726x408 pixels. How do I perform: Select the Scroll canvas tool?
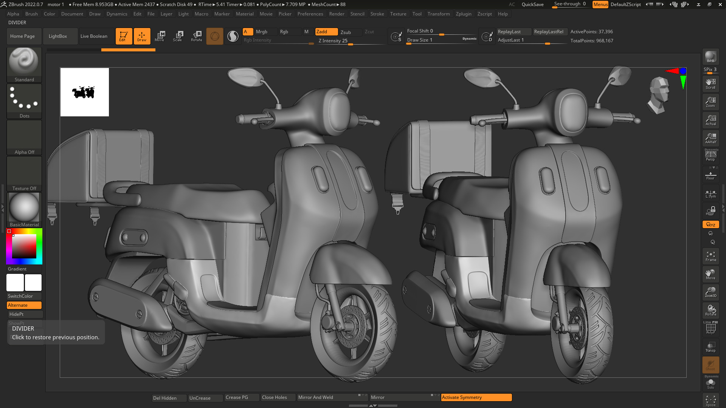pyautogui.click(x=711, y=83)
